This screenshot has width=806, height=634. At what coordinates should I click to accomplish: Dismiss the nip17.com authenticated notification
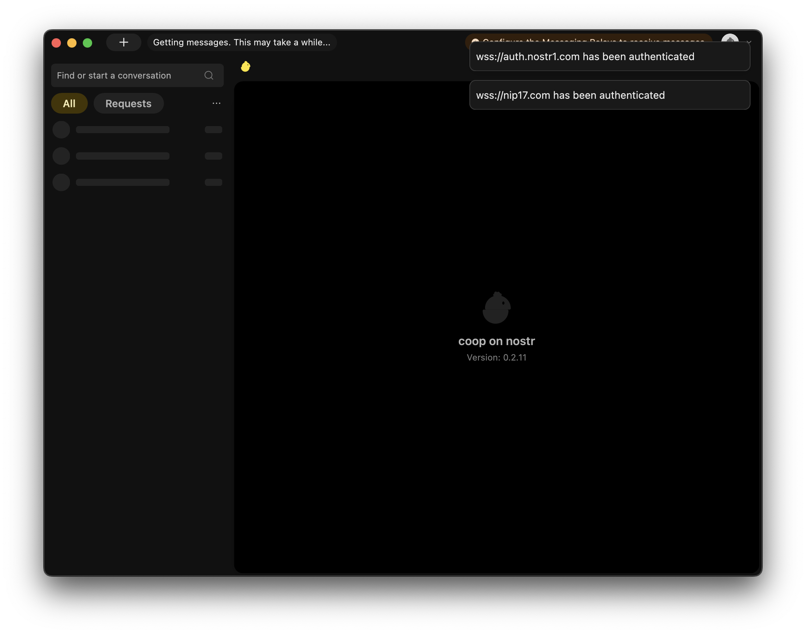click(x=609, y=95)
